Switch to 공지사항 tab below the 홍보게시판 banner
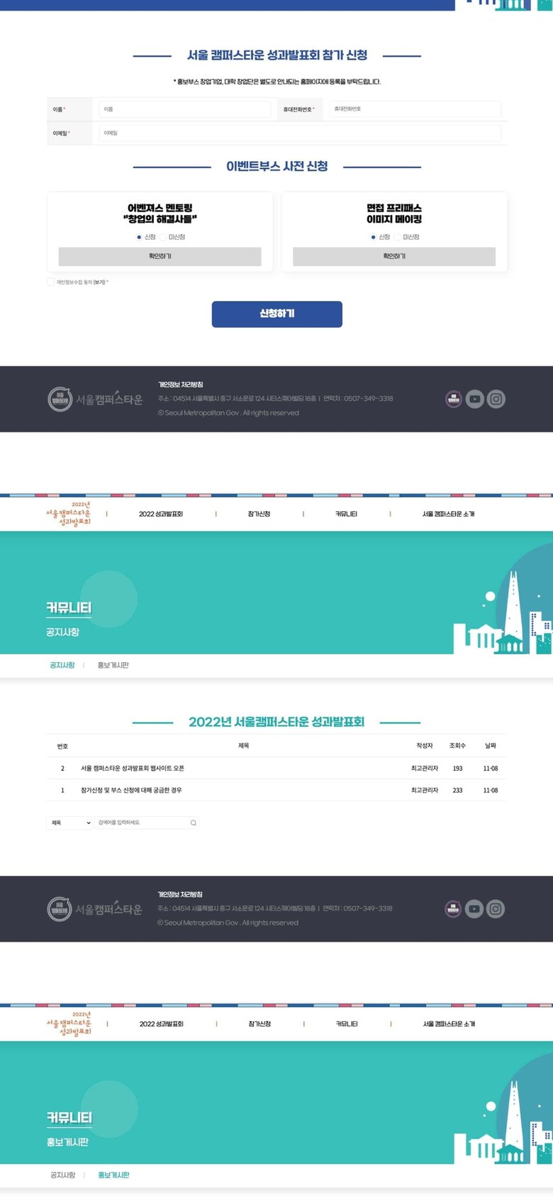553x1198 pixels. pos(63,1175)
